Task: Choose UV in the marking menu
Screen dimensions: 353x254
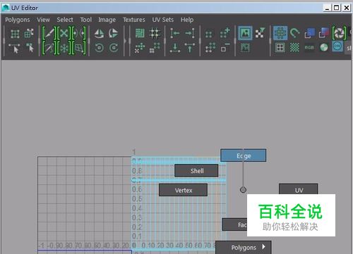Action: (x=299, y=189)
